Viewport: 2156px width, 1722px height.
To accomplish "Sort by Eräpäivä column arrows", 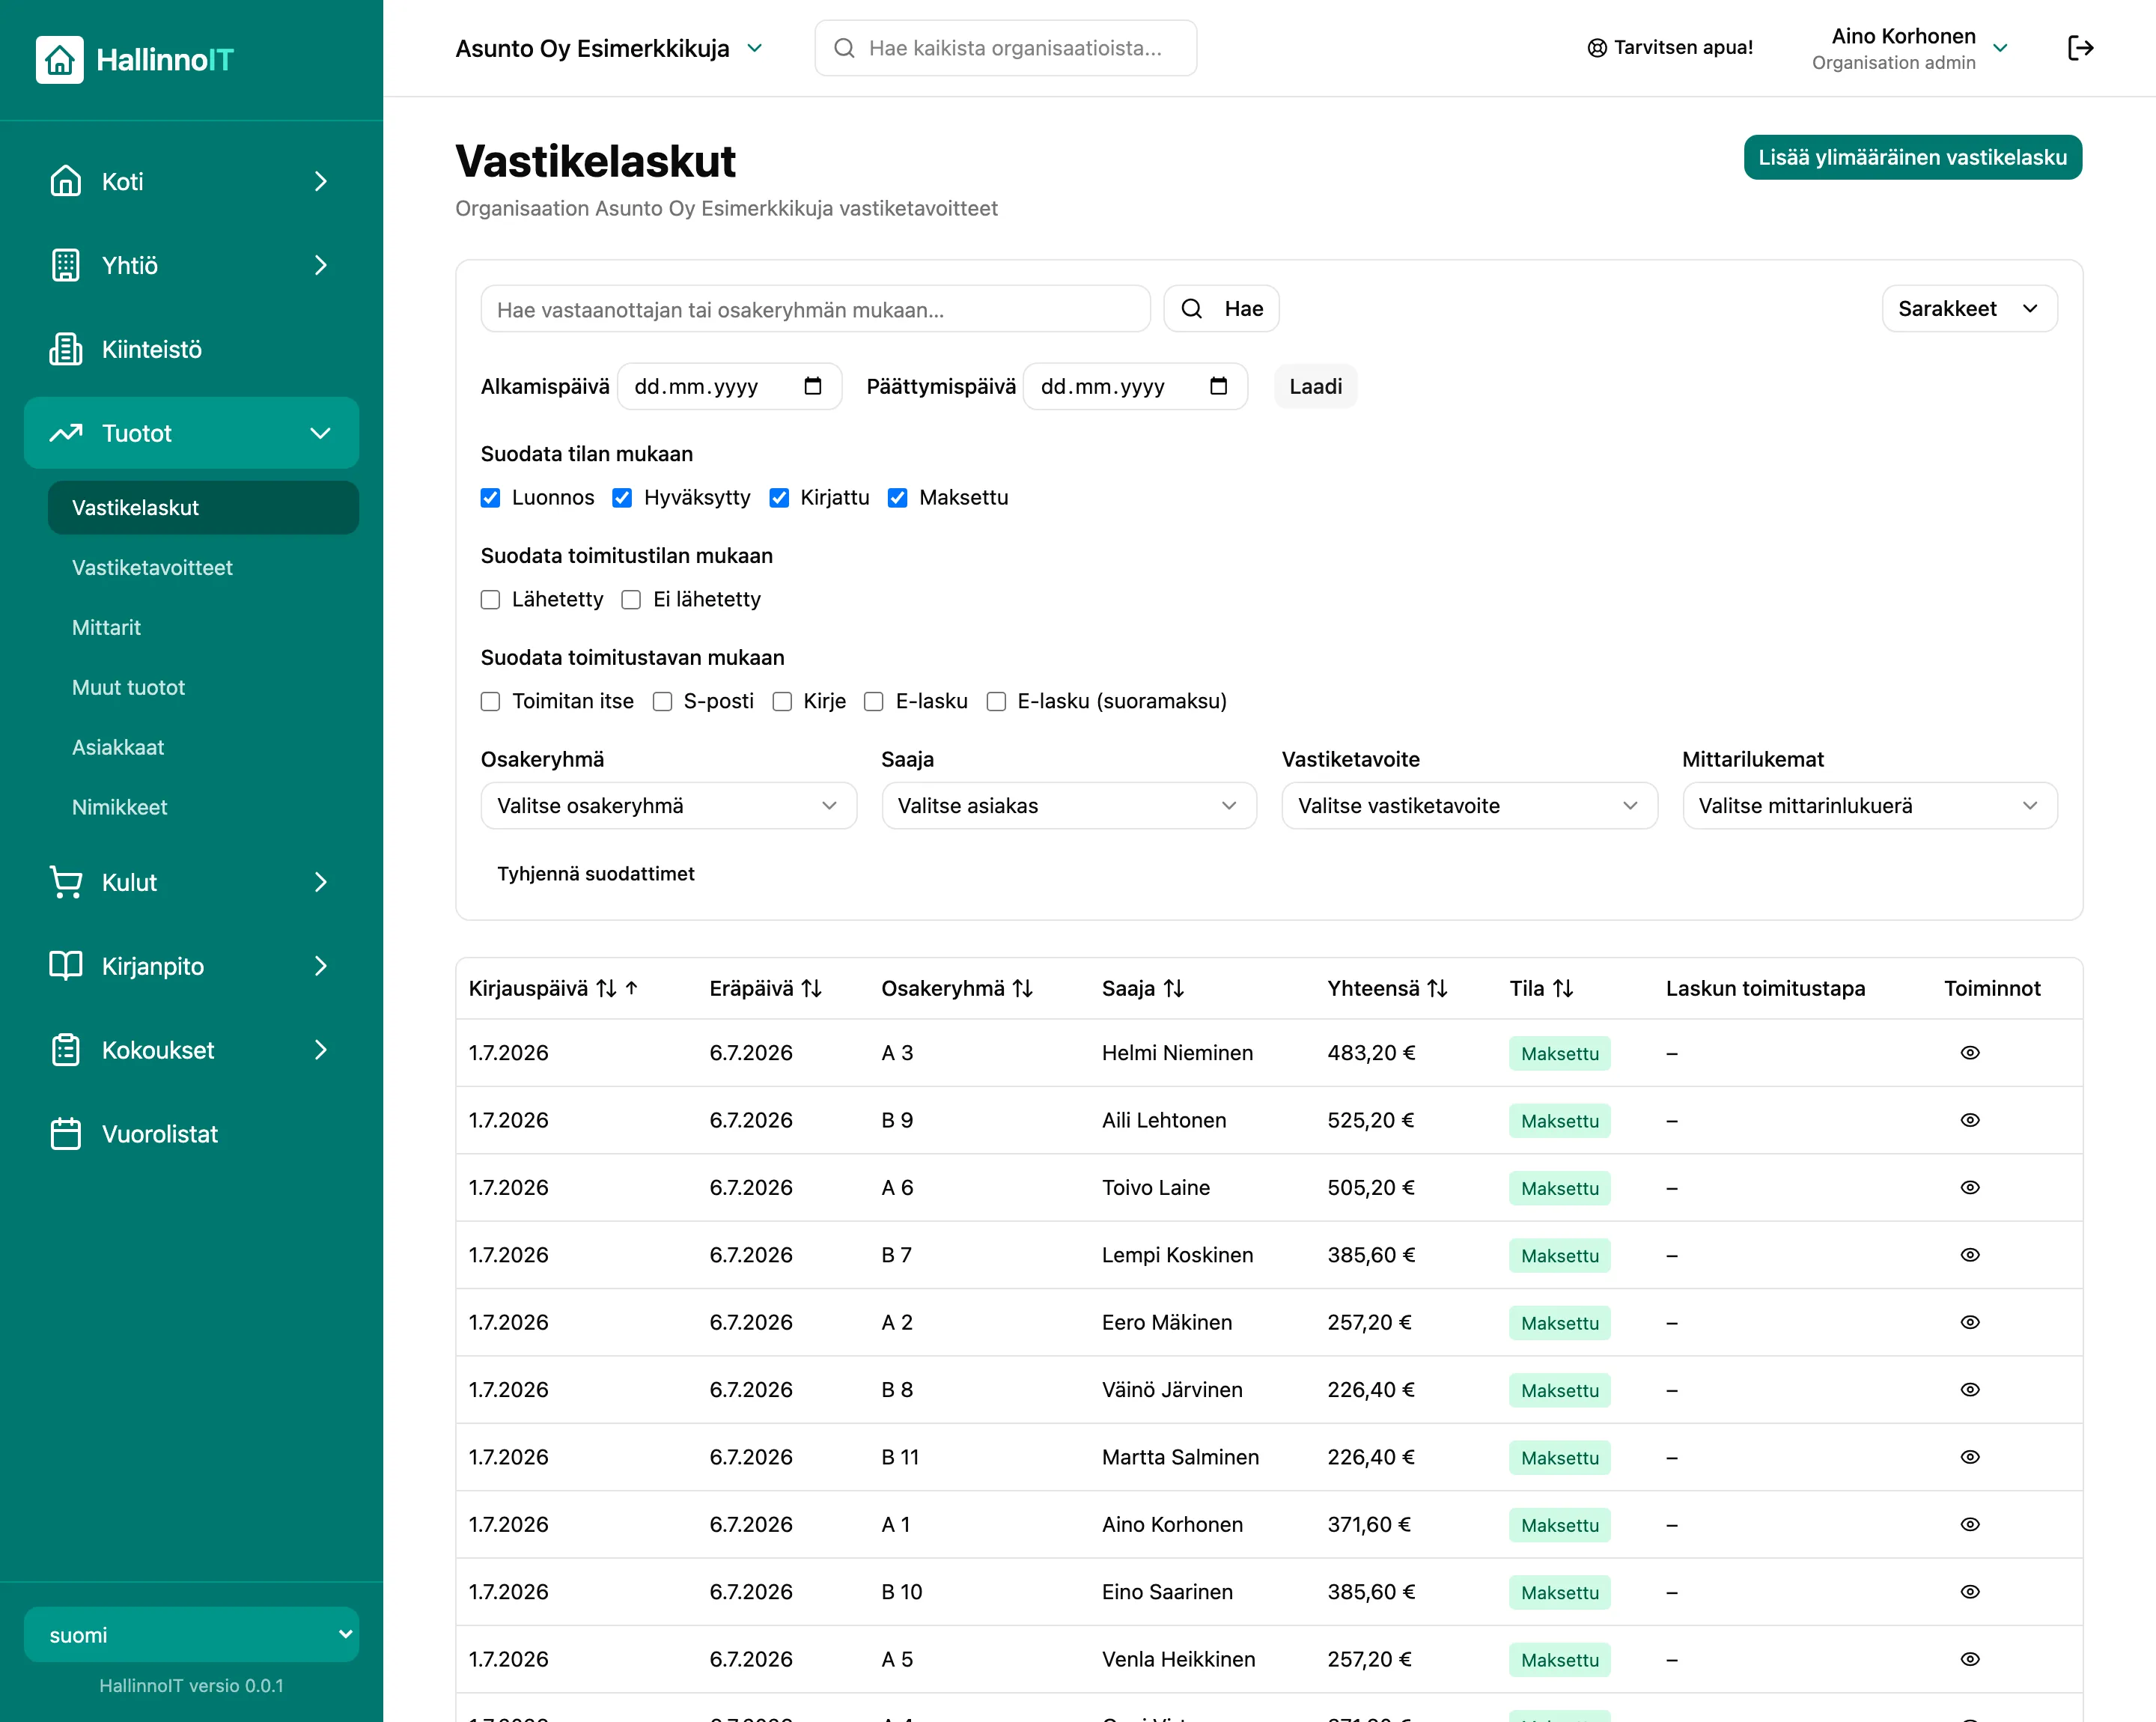I will [811, 989].
